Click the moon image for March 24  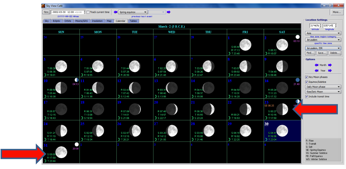[61, 131]
